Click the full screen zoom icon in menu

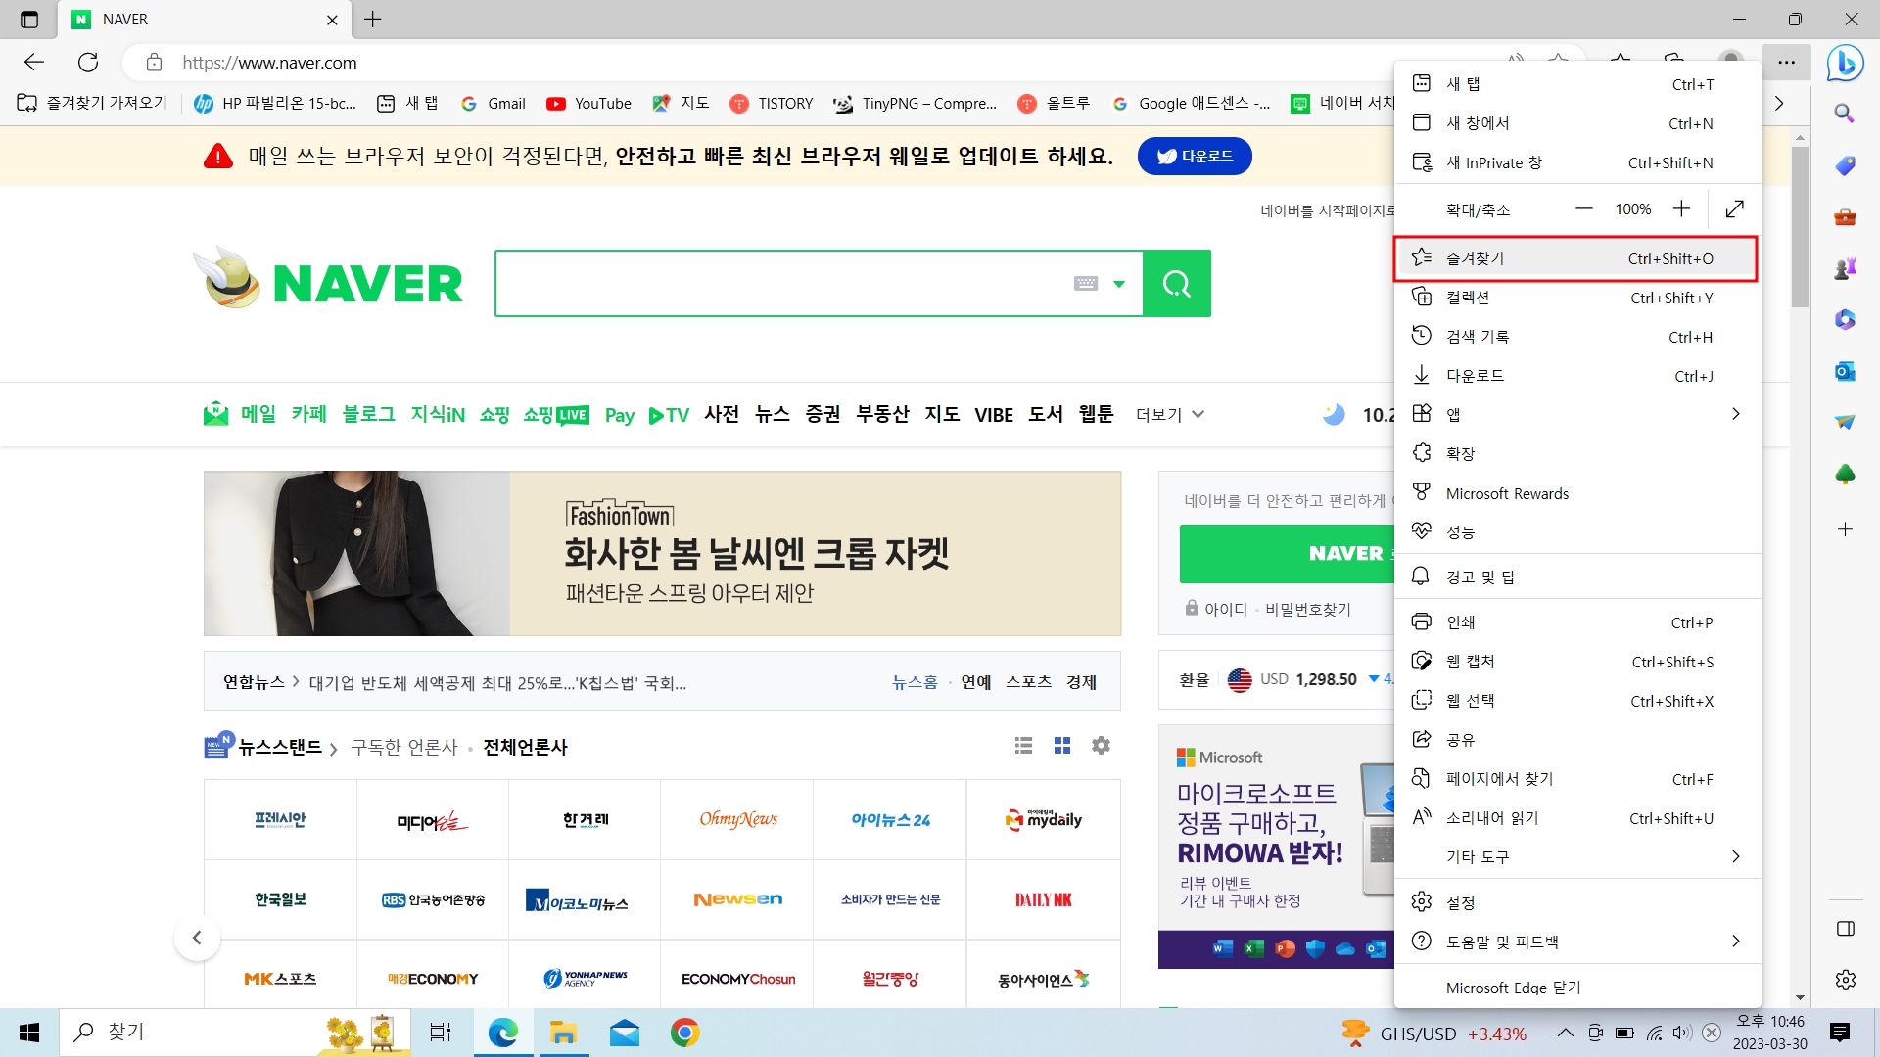(1734, 209)
